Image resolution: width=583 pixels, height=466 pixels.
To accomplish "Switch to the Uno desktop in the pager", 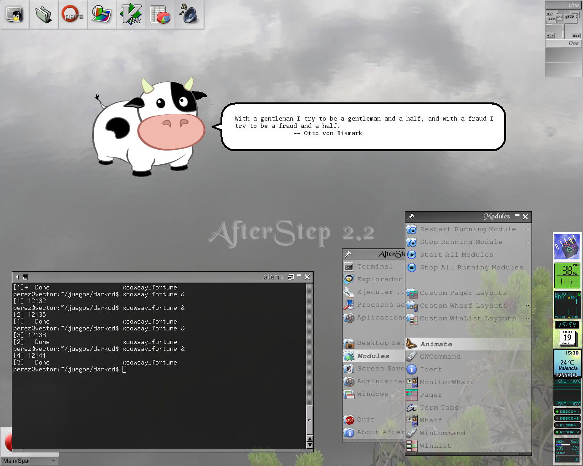I will pyautogui.click(x=563, y=5).
